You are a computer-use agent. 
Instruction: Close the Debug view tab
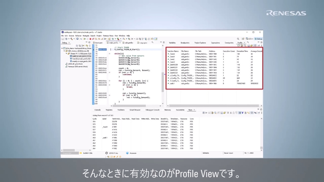point(69,43)
